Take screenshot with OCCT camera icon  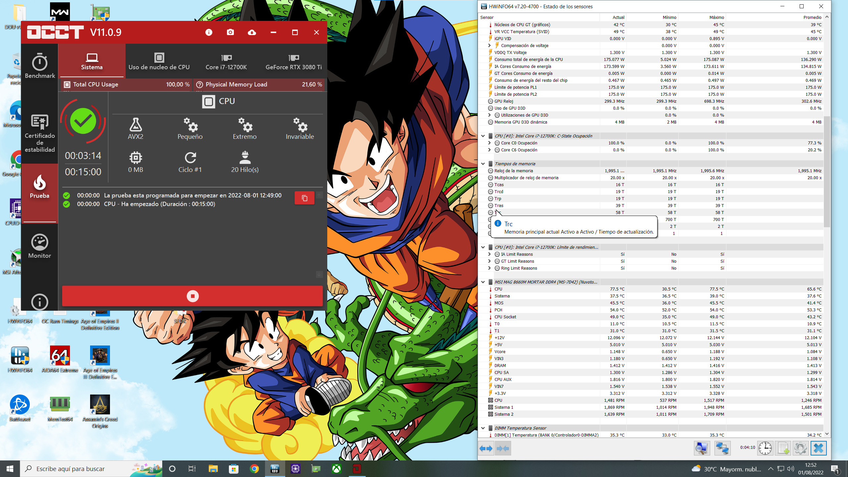(x=230, y=32)
